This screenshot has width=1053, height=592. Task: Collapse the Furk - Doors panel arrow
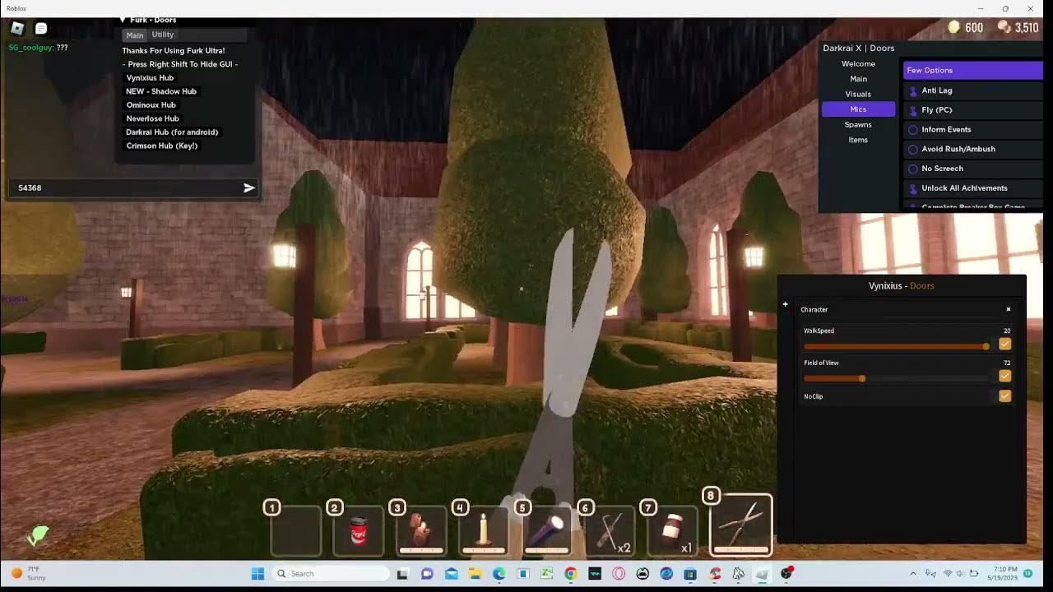pos(123,20)
